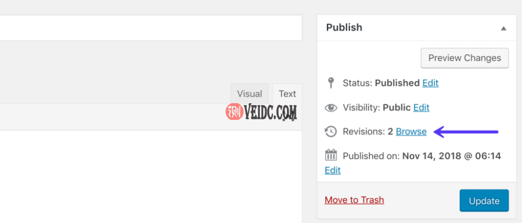Move the post to Trash

point(354,200)
